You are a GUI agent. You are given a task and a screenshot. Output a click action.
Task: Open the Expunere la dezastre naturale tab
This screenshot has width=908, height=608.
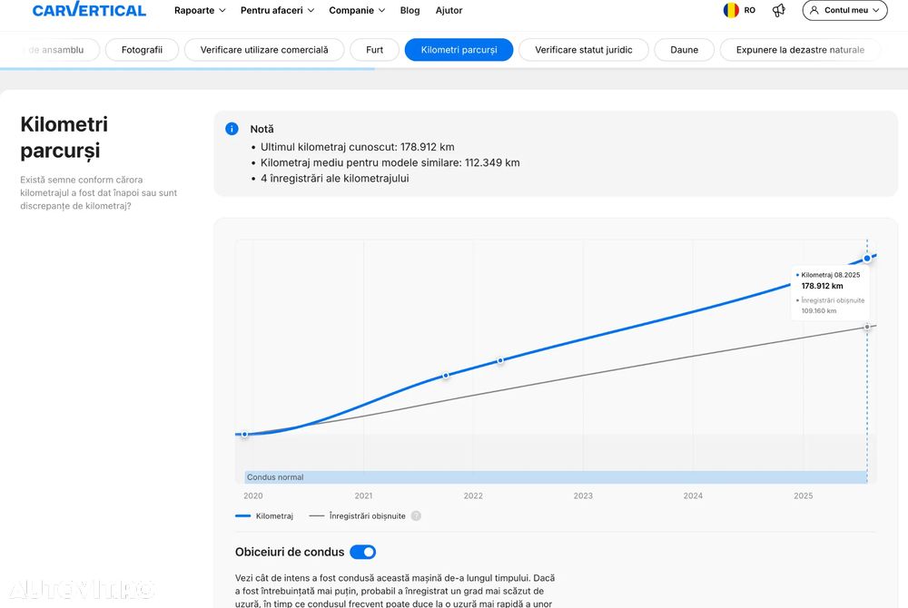tap(800, 50)
